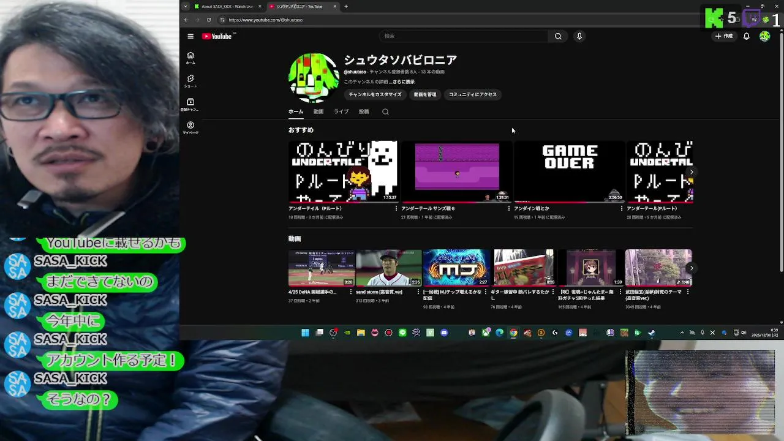The width and height of the screenshot is (784, 441).
Task: Open Discord from the taskbar
Action: (444, 333)
